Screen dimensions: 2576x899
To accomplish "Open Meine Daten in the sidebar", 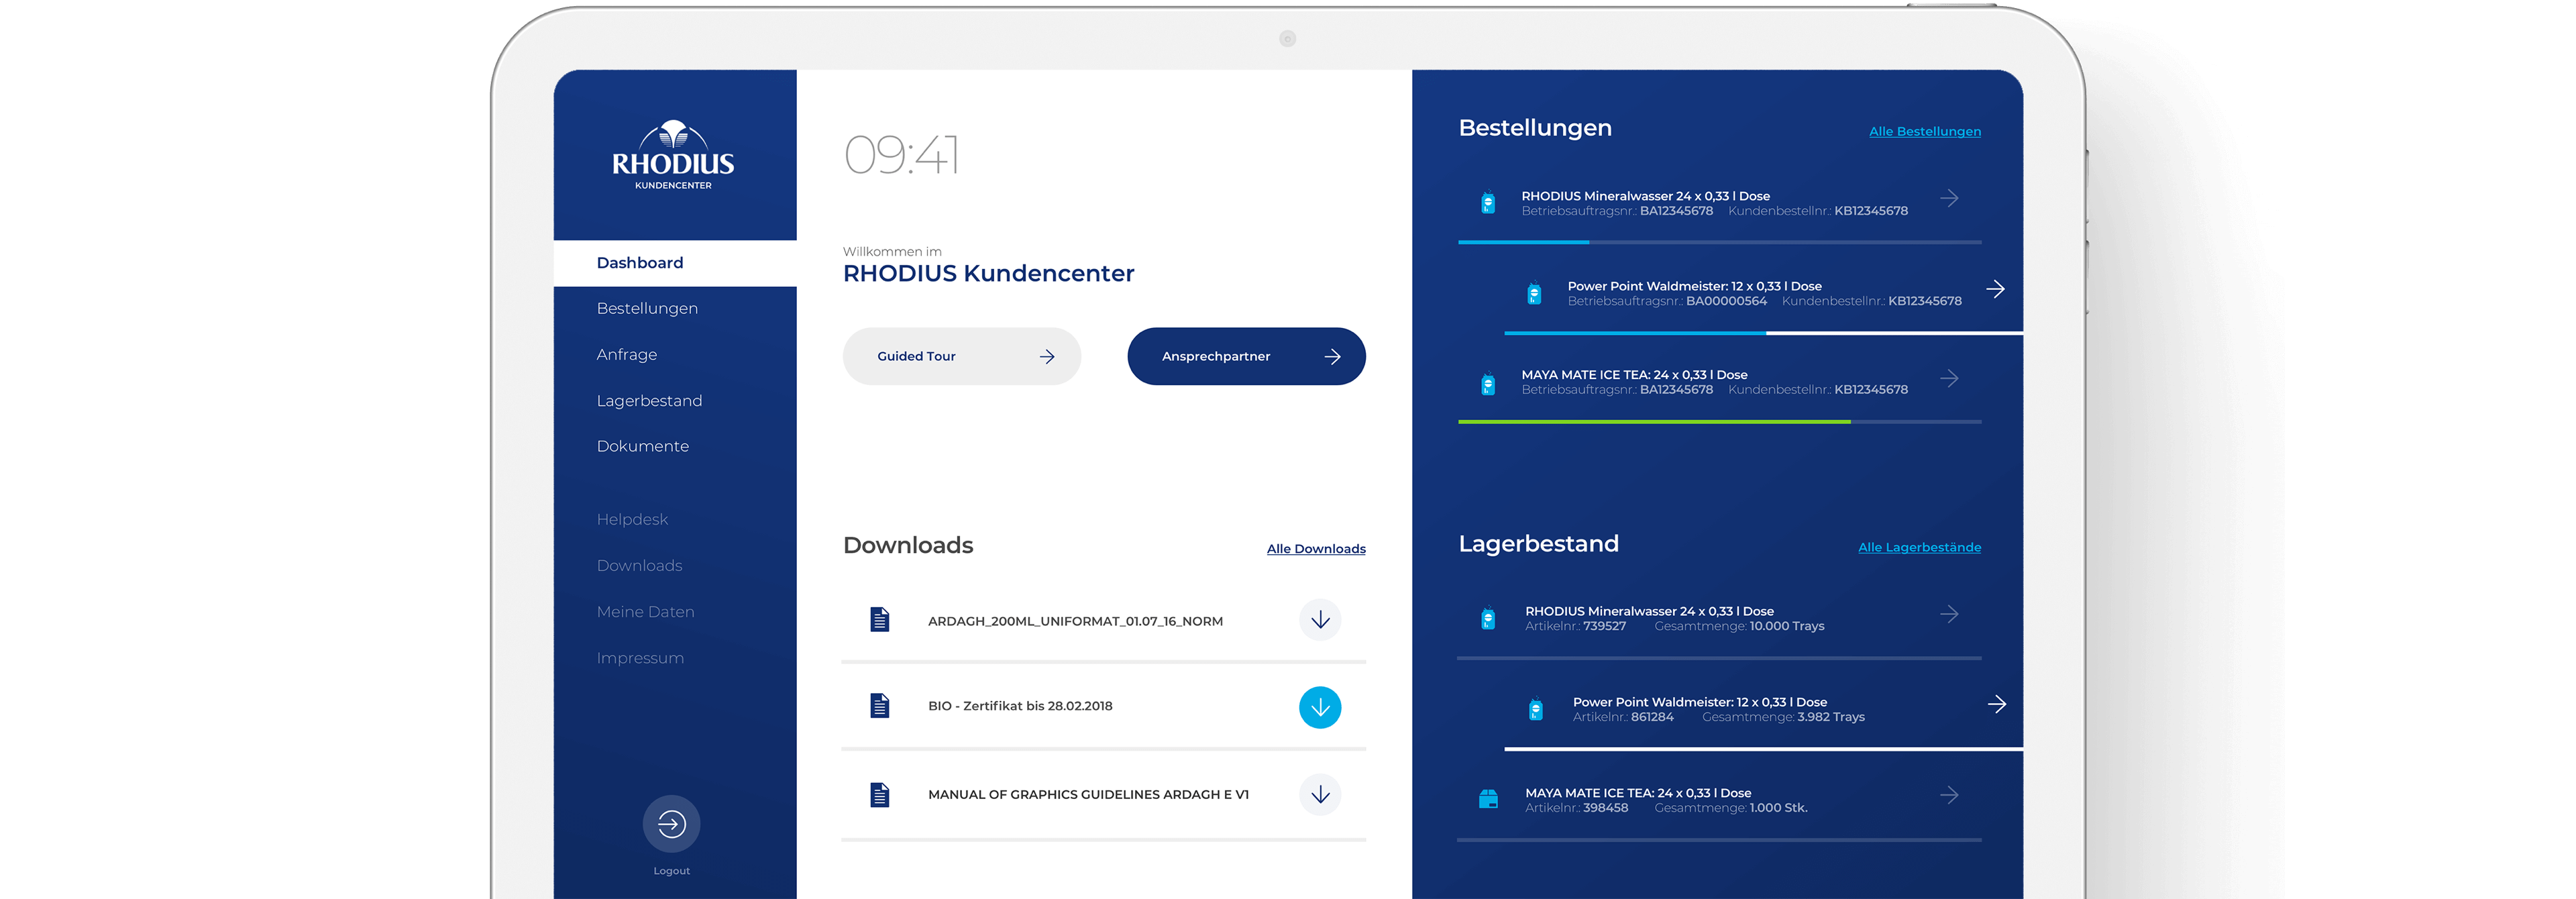I will tap(645, 612).
